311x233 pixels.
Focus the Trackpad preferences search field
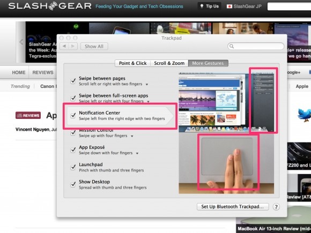pos(256,47)
